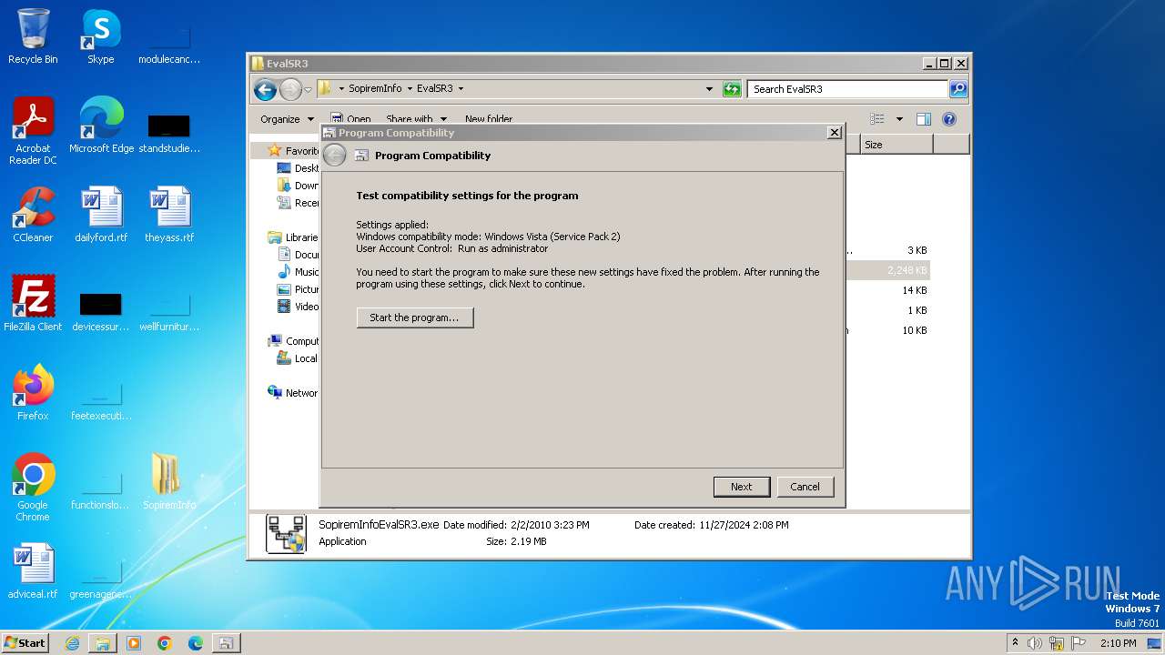This screenshot has width=1165, height=655.
Task: Open SopiremInfo folder on desktop
Action: click(x=169, y=482)
